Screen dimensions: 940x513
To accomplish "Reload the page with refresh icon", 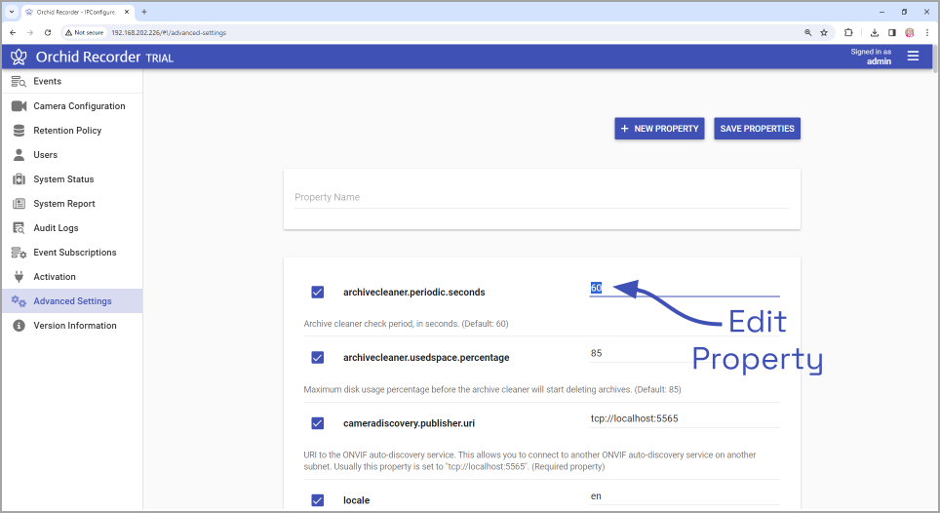I will point(48,33).
